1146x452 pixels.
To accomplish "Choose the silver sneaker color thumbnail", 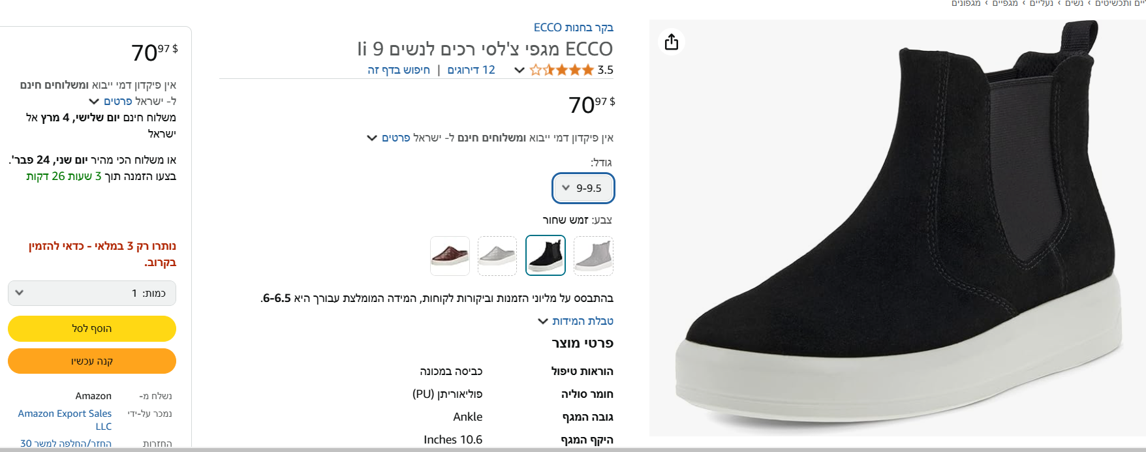I will point(497,256).
